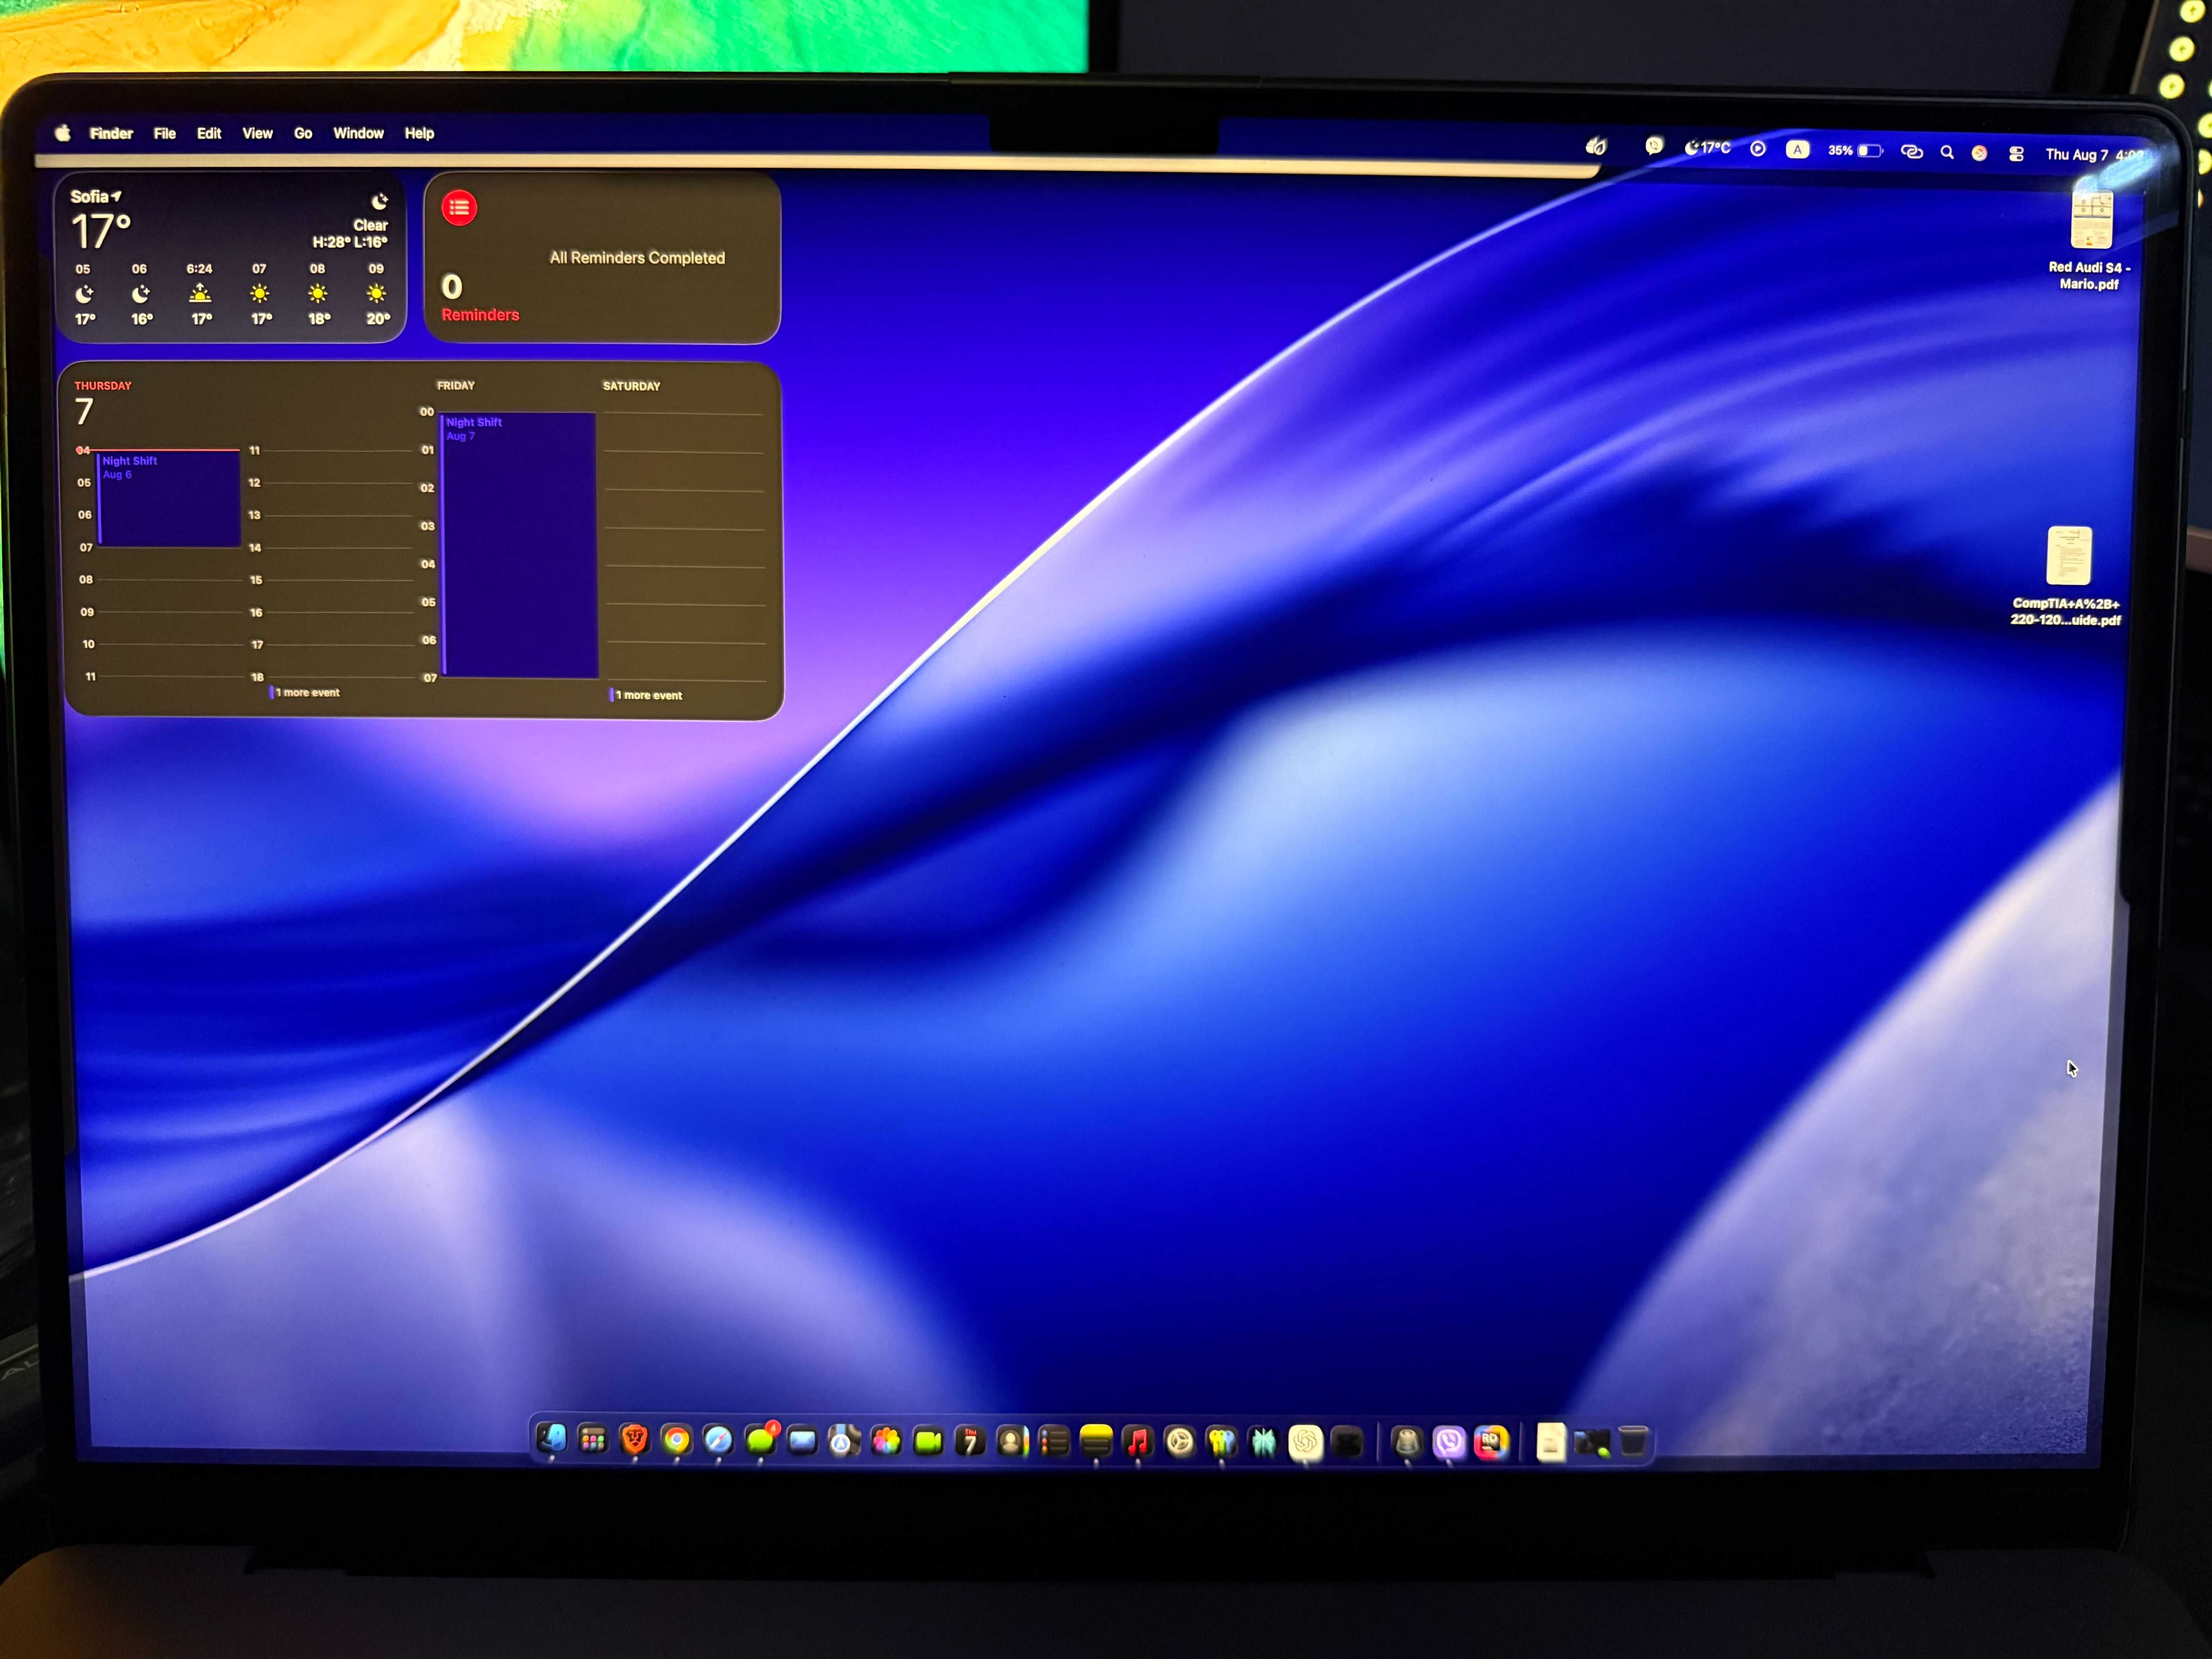
Task: Open the Mail app in Dock
Action: click(802, 1440)
